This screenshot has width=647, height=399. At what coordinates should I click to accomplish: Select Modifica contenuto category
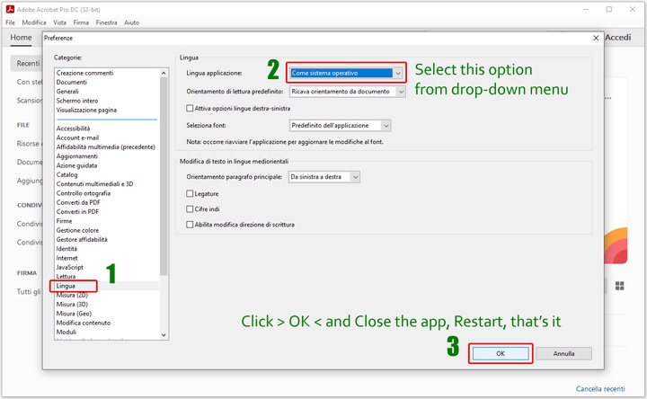pos(84,323)
